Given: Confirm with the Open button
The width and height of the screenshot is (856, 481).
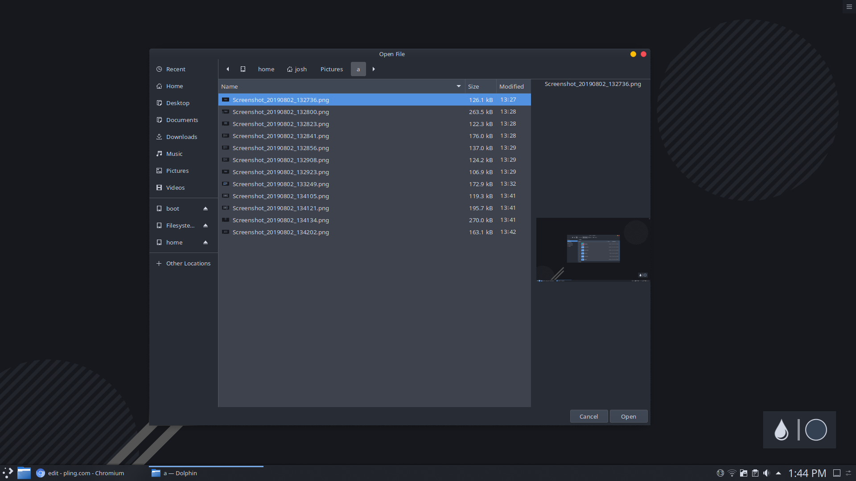Looking at the screenshot, I should [628, 416].
